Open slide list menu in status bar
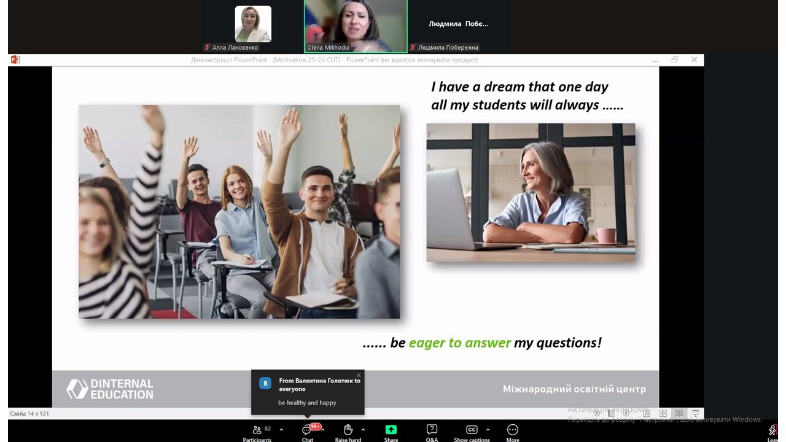The height and width of the screenshot is (442, 786). click(x=611, y=414)
